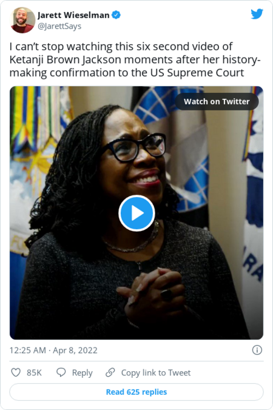
Task: Open the Twitter info circle icon
Action: tap(257, 350)
